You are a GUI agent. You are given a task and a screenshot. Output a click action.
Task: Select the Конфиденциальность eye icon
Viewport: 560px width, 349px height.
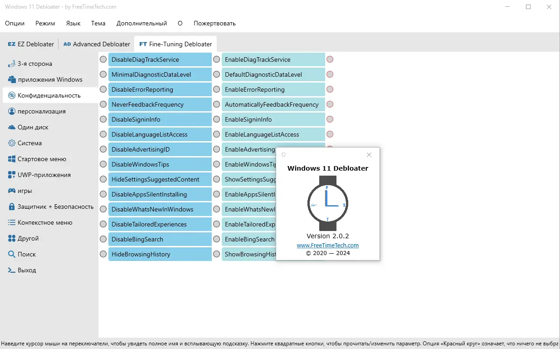click(x=12, y=95)
